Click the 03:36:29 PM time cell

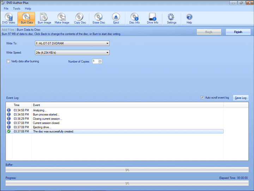[x=21, y=119]
